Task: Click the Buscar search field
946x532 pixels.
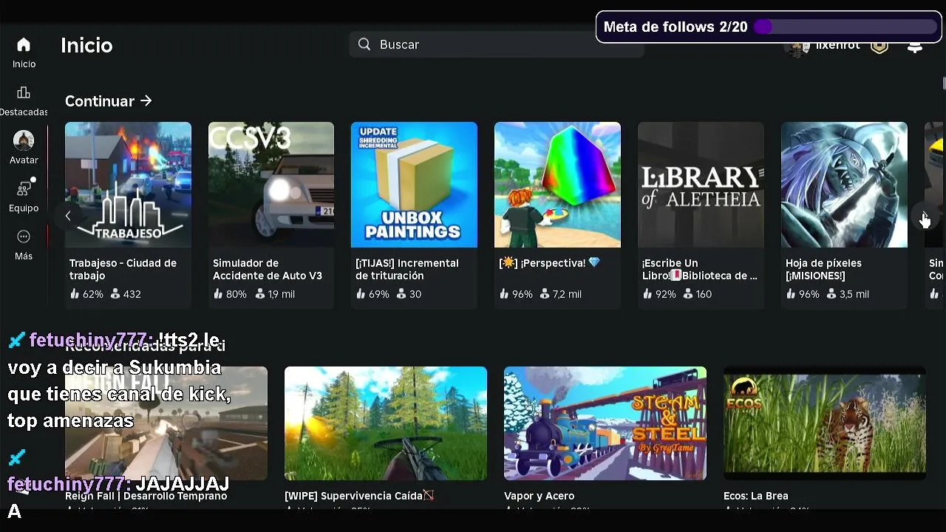Action: (497, 44)
